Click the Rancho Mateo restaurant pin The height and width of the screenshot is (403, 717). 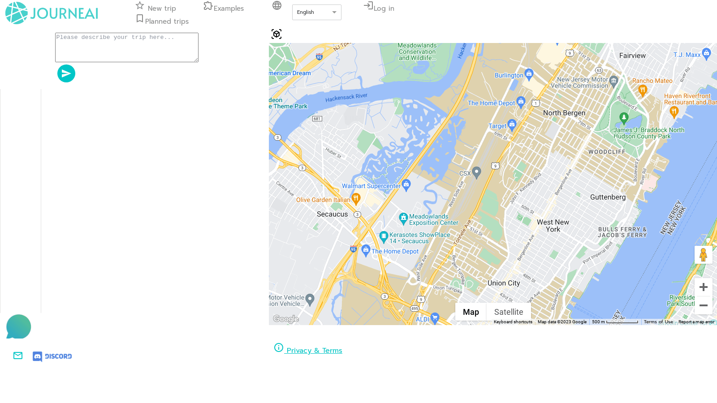point(643,91)
